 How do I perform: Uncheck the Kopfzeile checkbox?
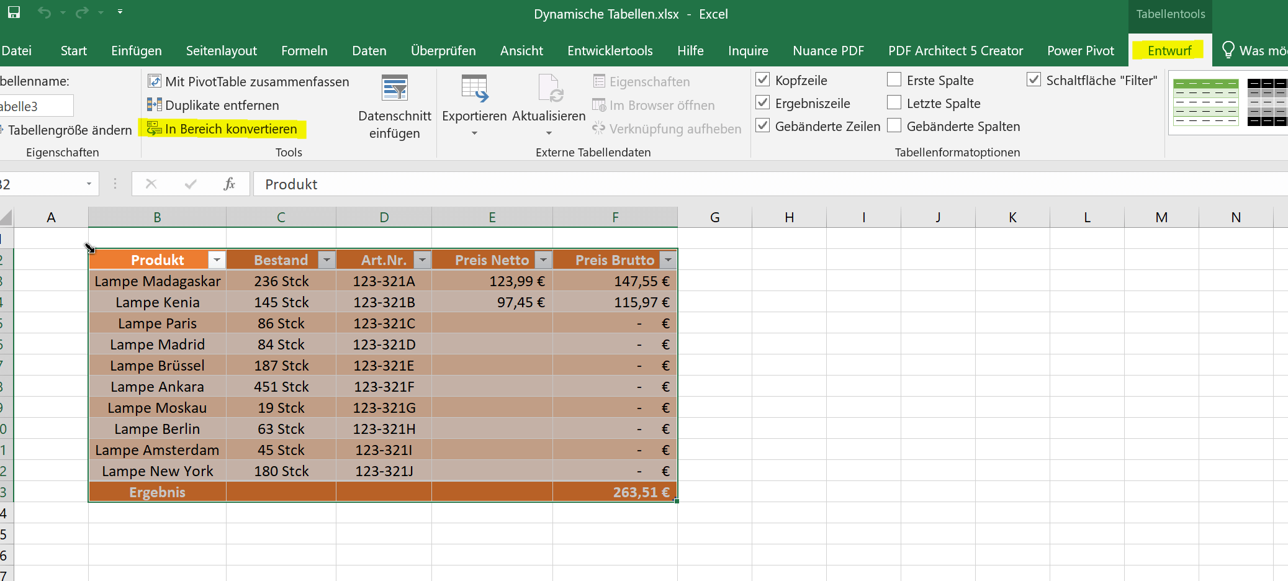(763, 79)
